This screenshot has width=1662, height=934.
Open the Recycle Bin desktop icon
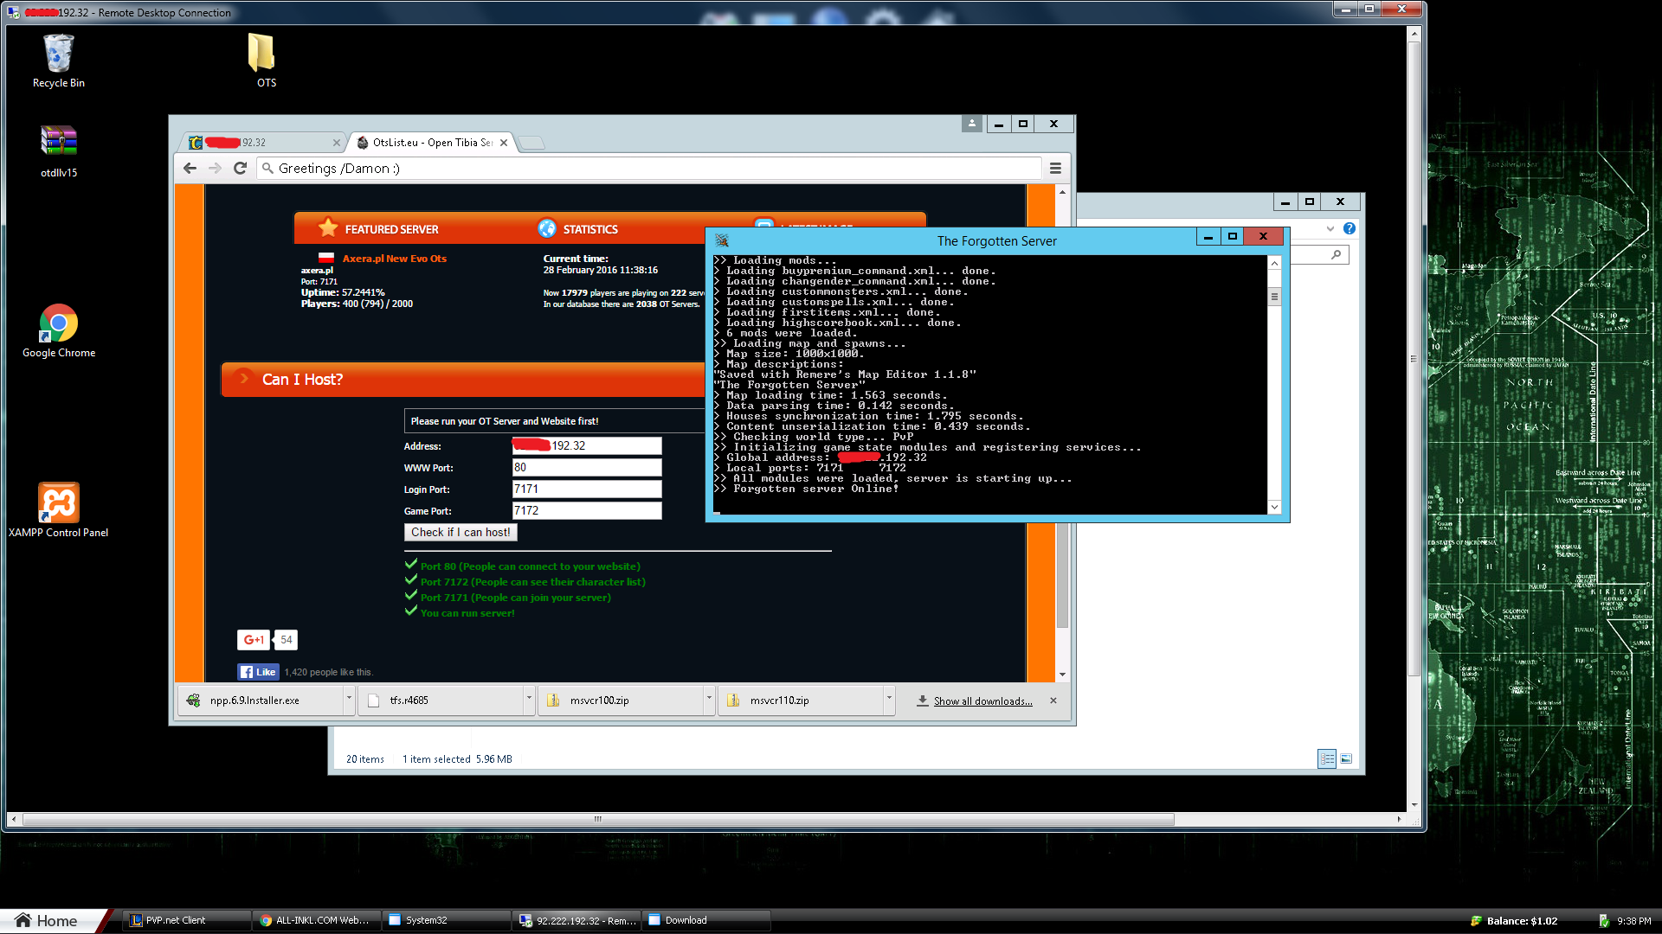click(x=58, y=61)
